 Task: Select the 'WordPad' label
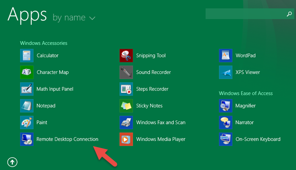(x=245, y=56)
